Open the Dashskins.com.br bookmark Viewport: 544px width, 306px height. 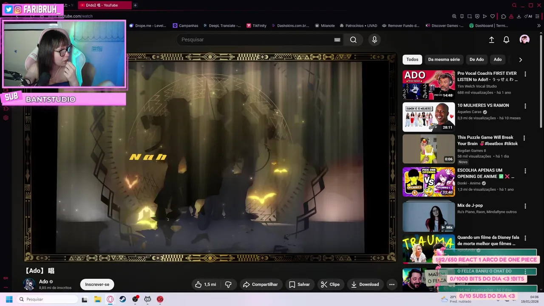[290, 25]
